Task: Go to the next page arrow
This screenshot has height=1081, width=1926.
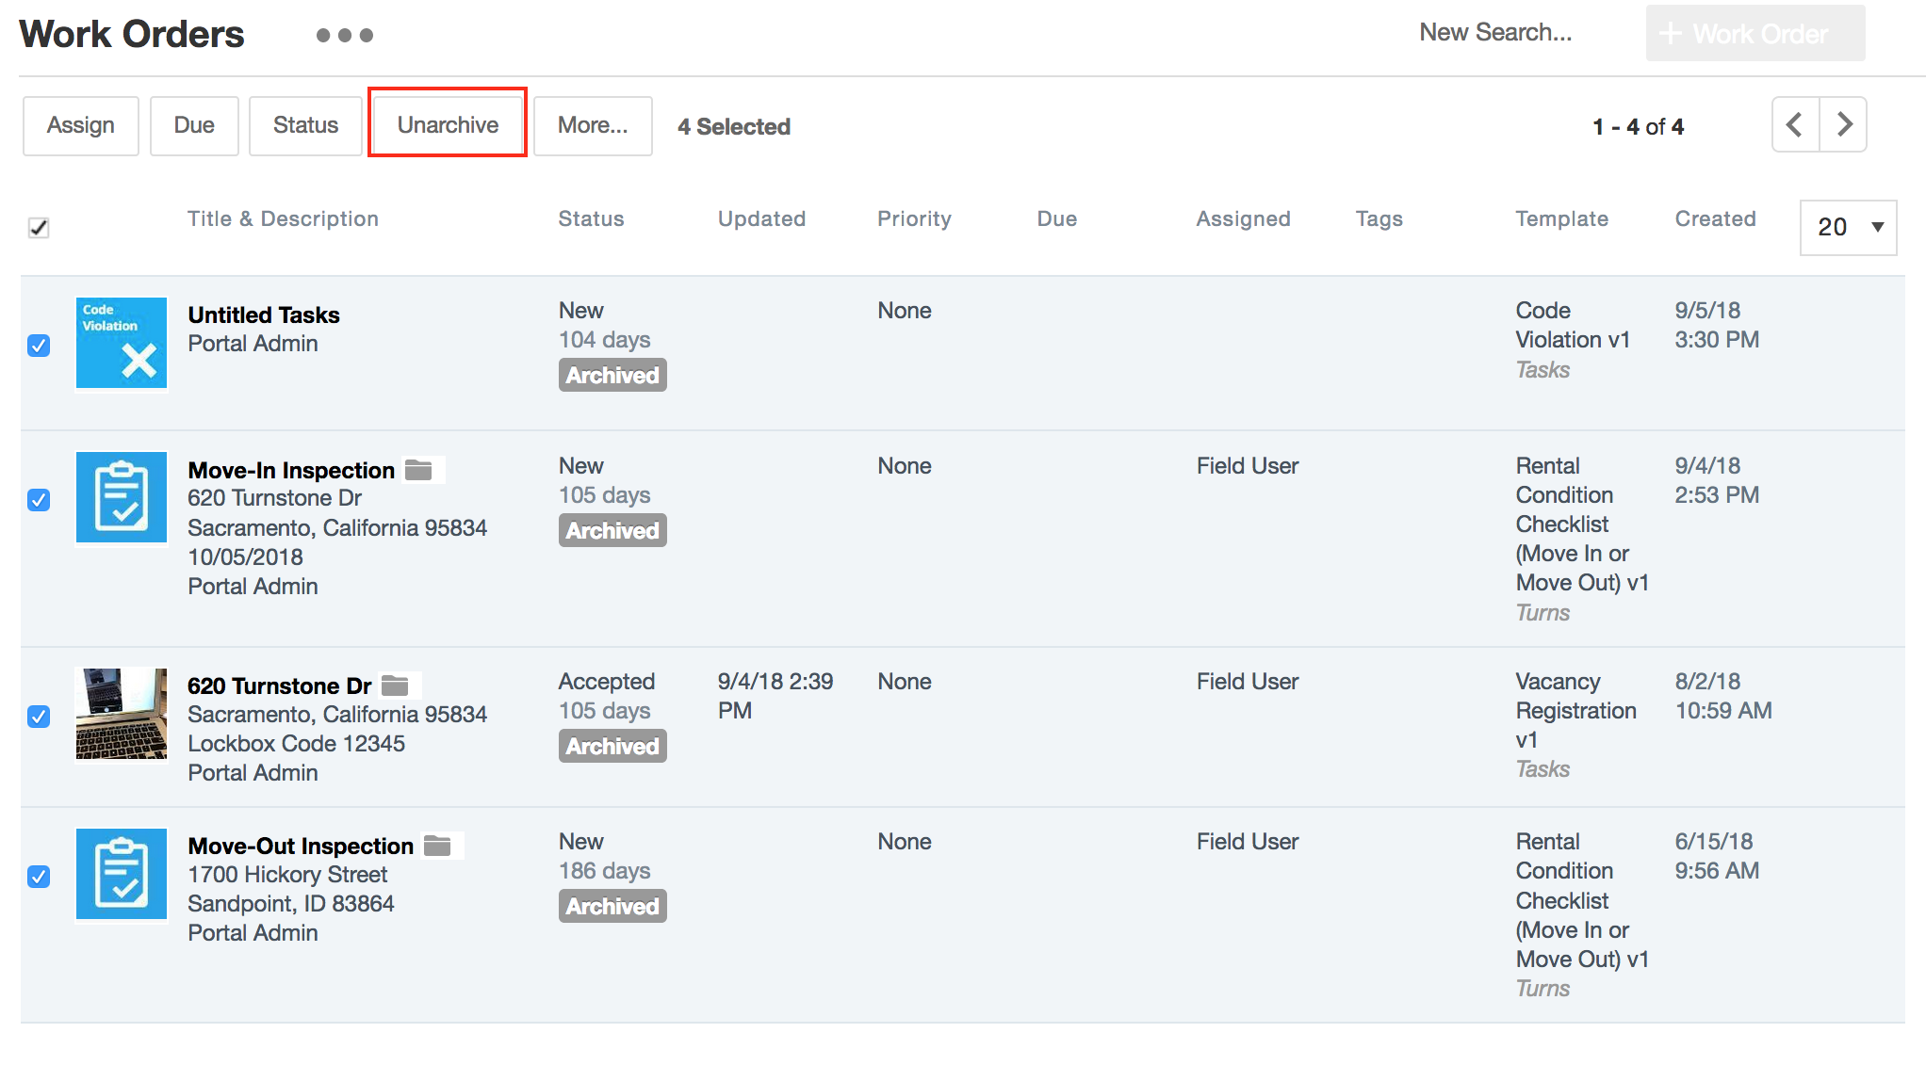Action: [x=1844, y=124]
